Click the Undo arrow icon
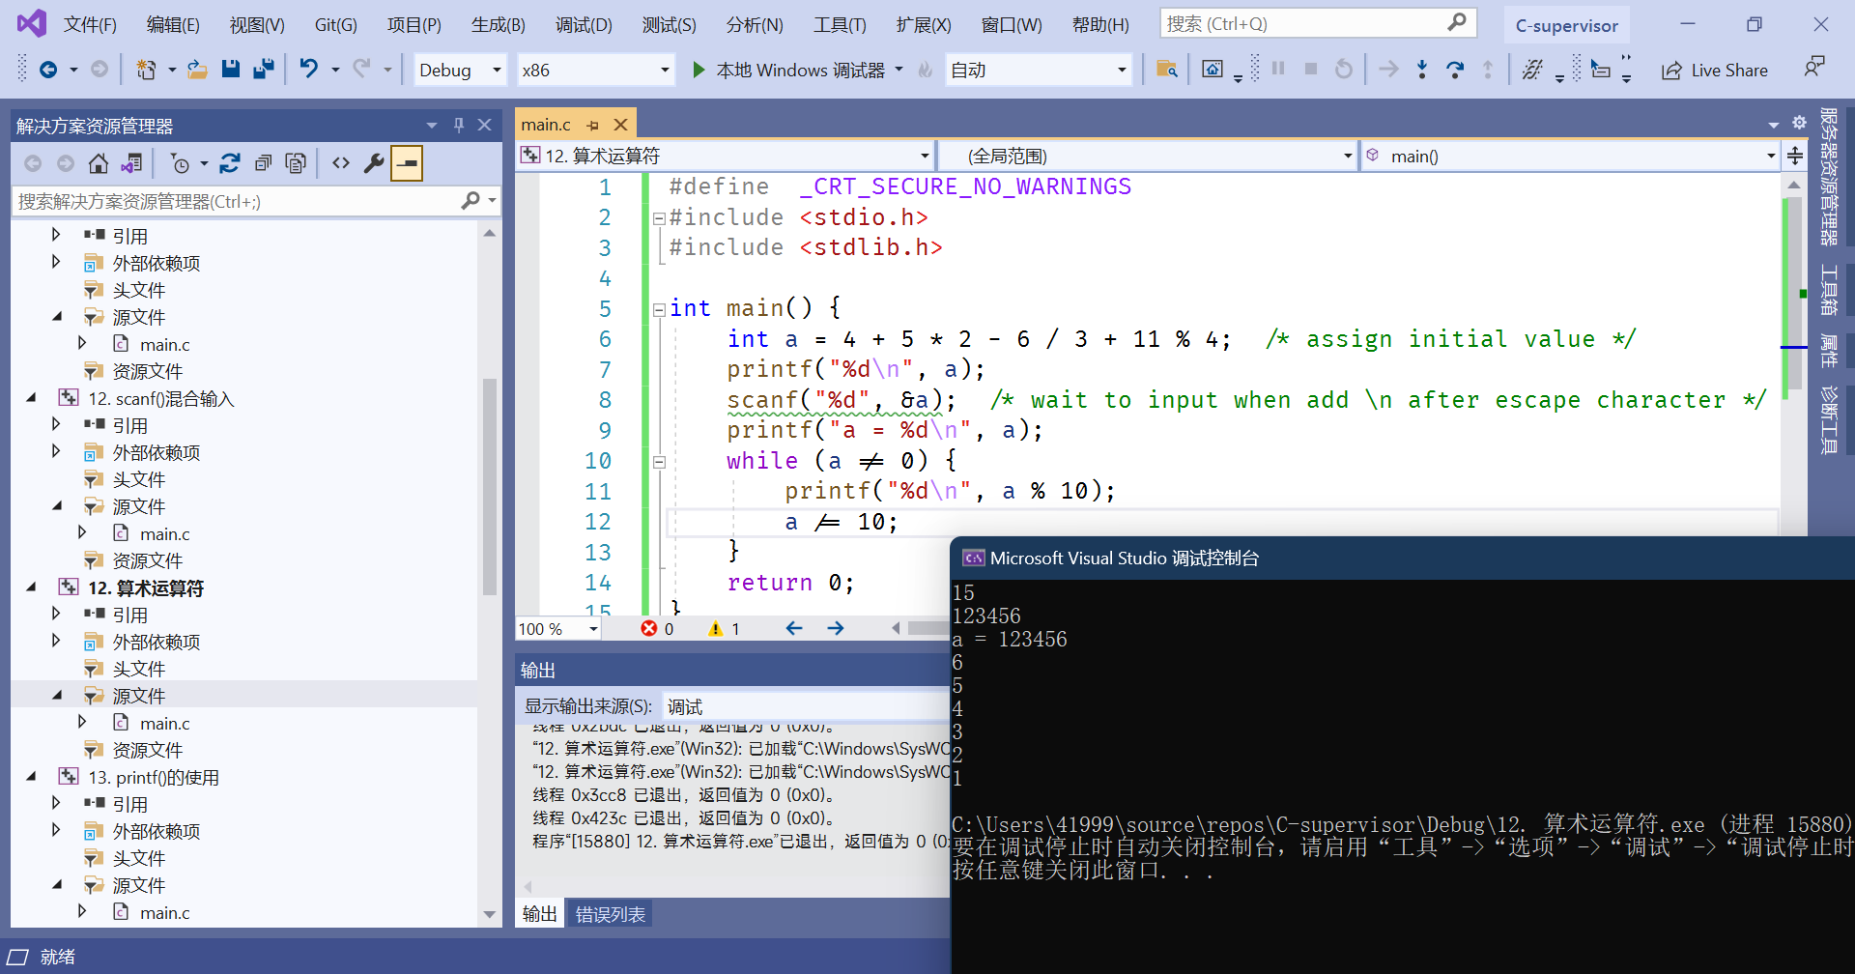 (308, 69)
